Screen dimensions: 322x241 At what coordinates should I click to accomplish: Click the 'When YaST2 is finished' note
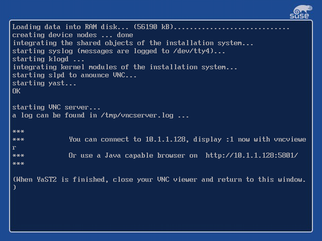point(159,183)
